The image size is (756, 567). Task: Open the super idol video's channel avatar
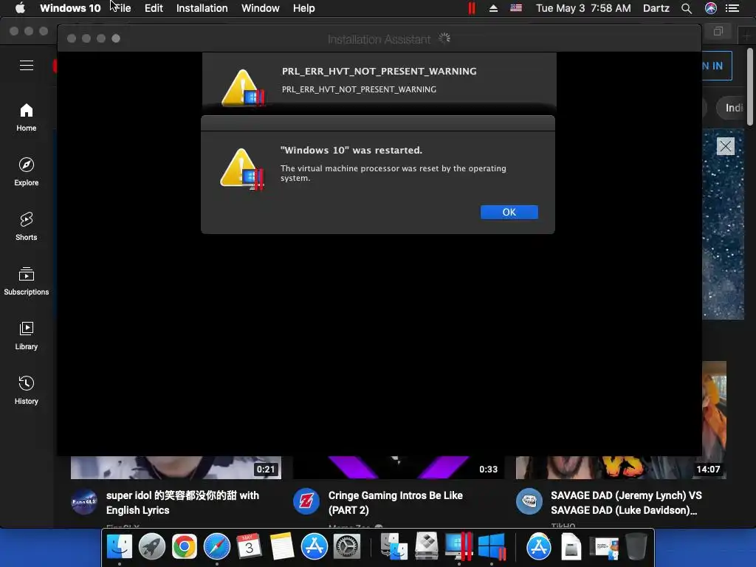click(84, 501)
